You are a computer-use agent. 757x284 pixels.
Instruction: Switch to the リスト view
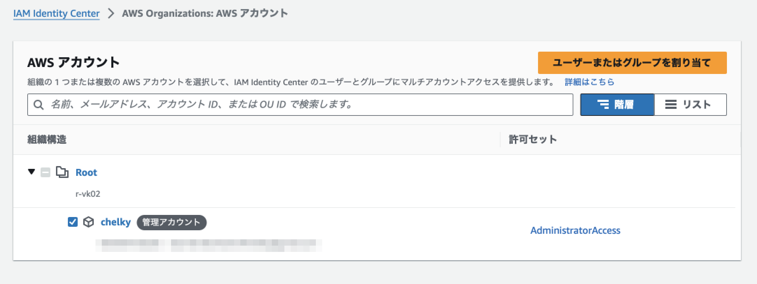[x=690, y=104]
